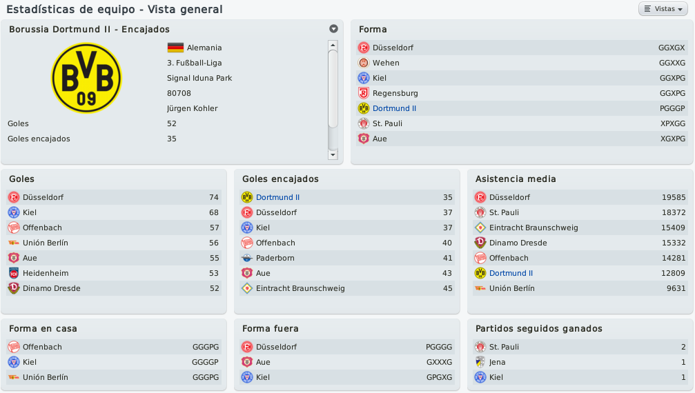Image resolution: width=695 pixels, height=393 pixels.
Task: Click the Jena crest in Partidos seguidos ganados
Action: (480, 362)
